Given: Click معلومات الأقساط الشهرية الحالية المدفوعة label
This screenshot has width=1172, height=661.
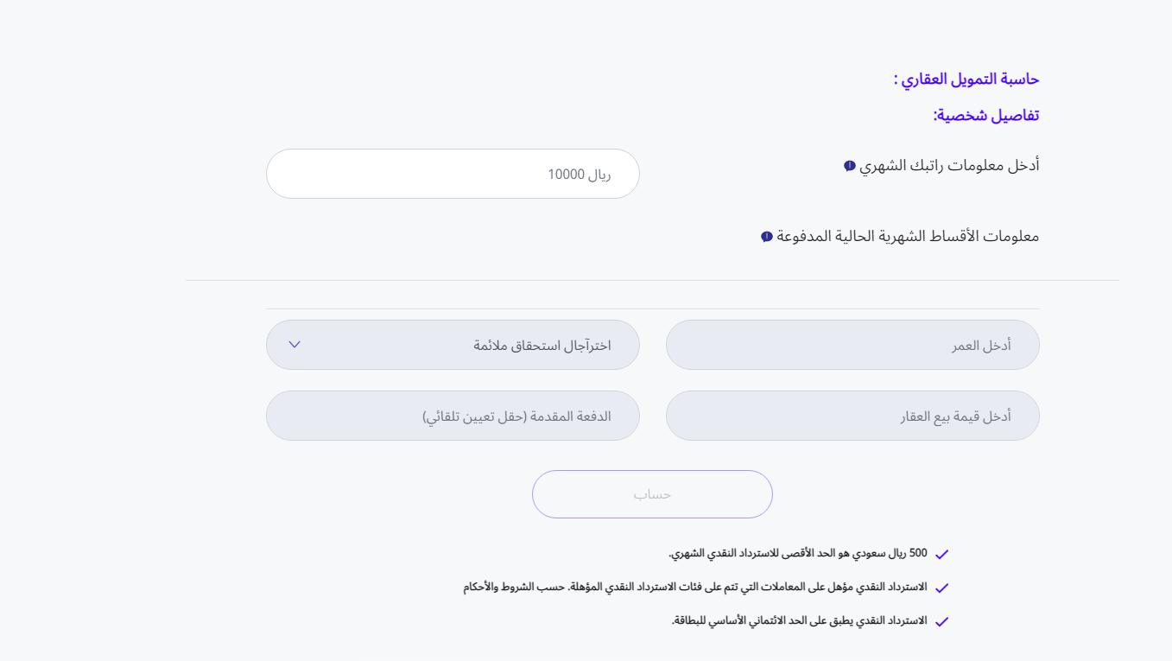Looking at the screenshot, I should click(908, 236).
